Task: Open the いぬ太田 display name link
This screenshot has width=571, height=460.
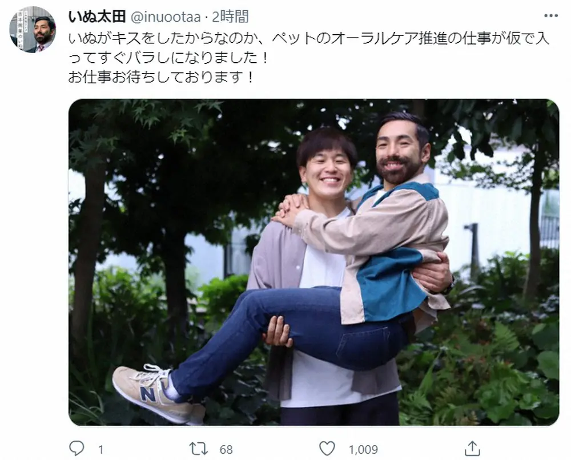Action: pyautogui.click(x=97, y=17)
